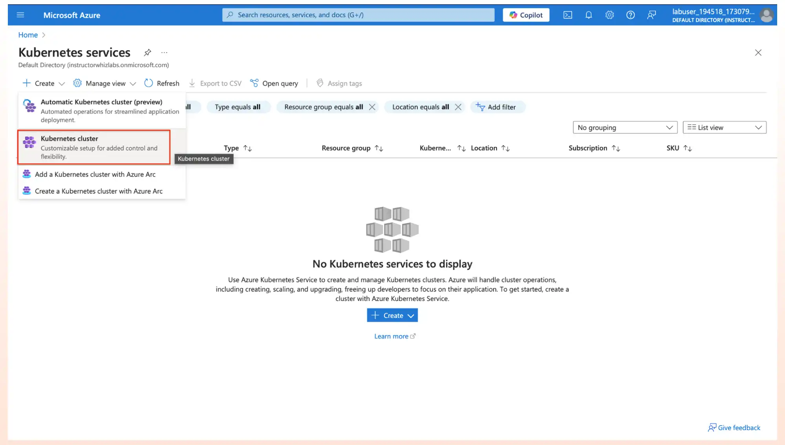Open the Manage view dropdown
This screenshot has width=785, height=445.
[x=104, y=83]
